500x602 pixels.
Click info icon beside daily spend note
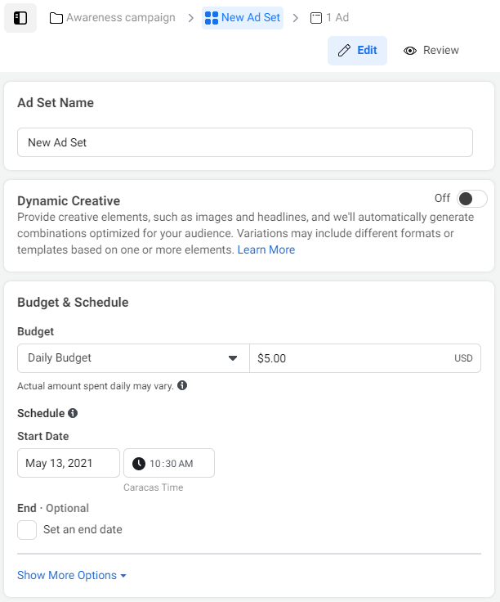point(182,385)
